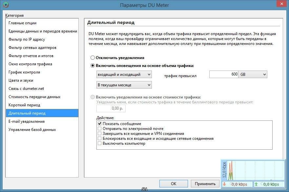Image resolution: width=289 pixels, height=192 pixels.
Task: Click the 'Применить' button
Action: click(205, 184)
